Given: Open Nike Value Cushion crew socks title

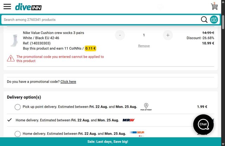Looking at the screenshot, I should pyautogui.click(x=53, y=33).
